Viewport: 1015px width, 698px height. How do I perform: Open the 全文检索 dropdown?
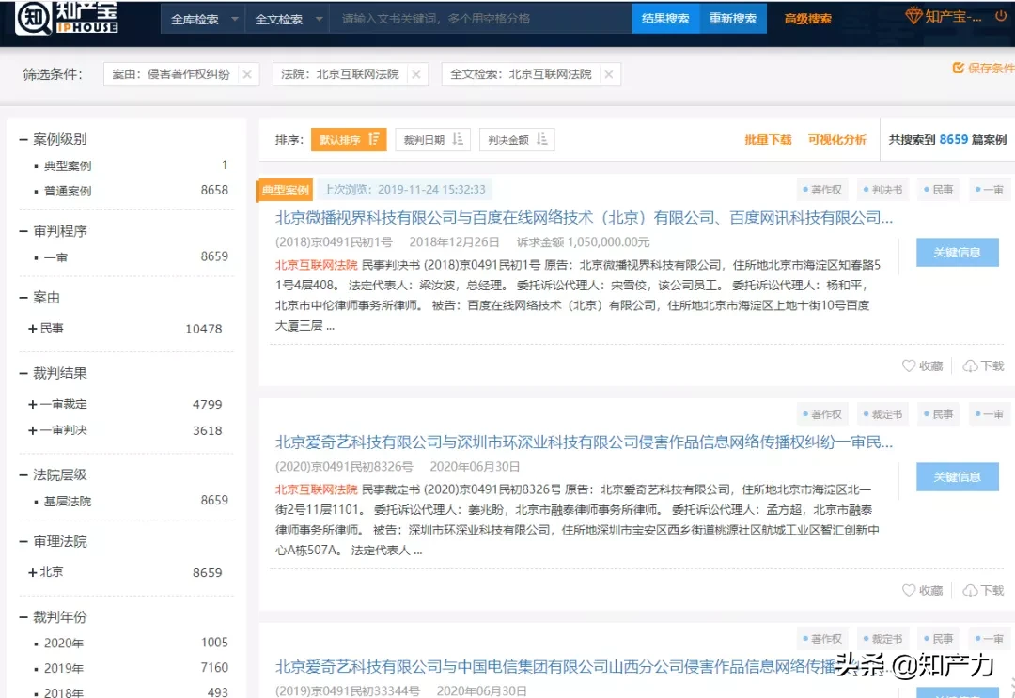pyautogui.click(x=288, y=20)
